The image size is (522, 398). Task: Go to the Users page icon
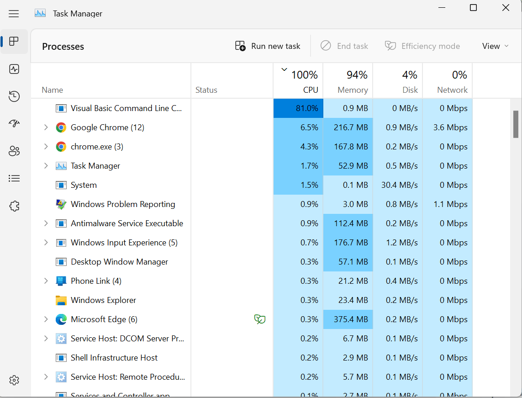[14, 151]
